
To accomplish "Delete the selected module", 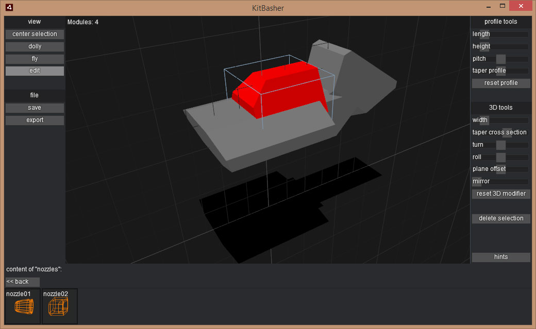I will click(500, 219).
